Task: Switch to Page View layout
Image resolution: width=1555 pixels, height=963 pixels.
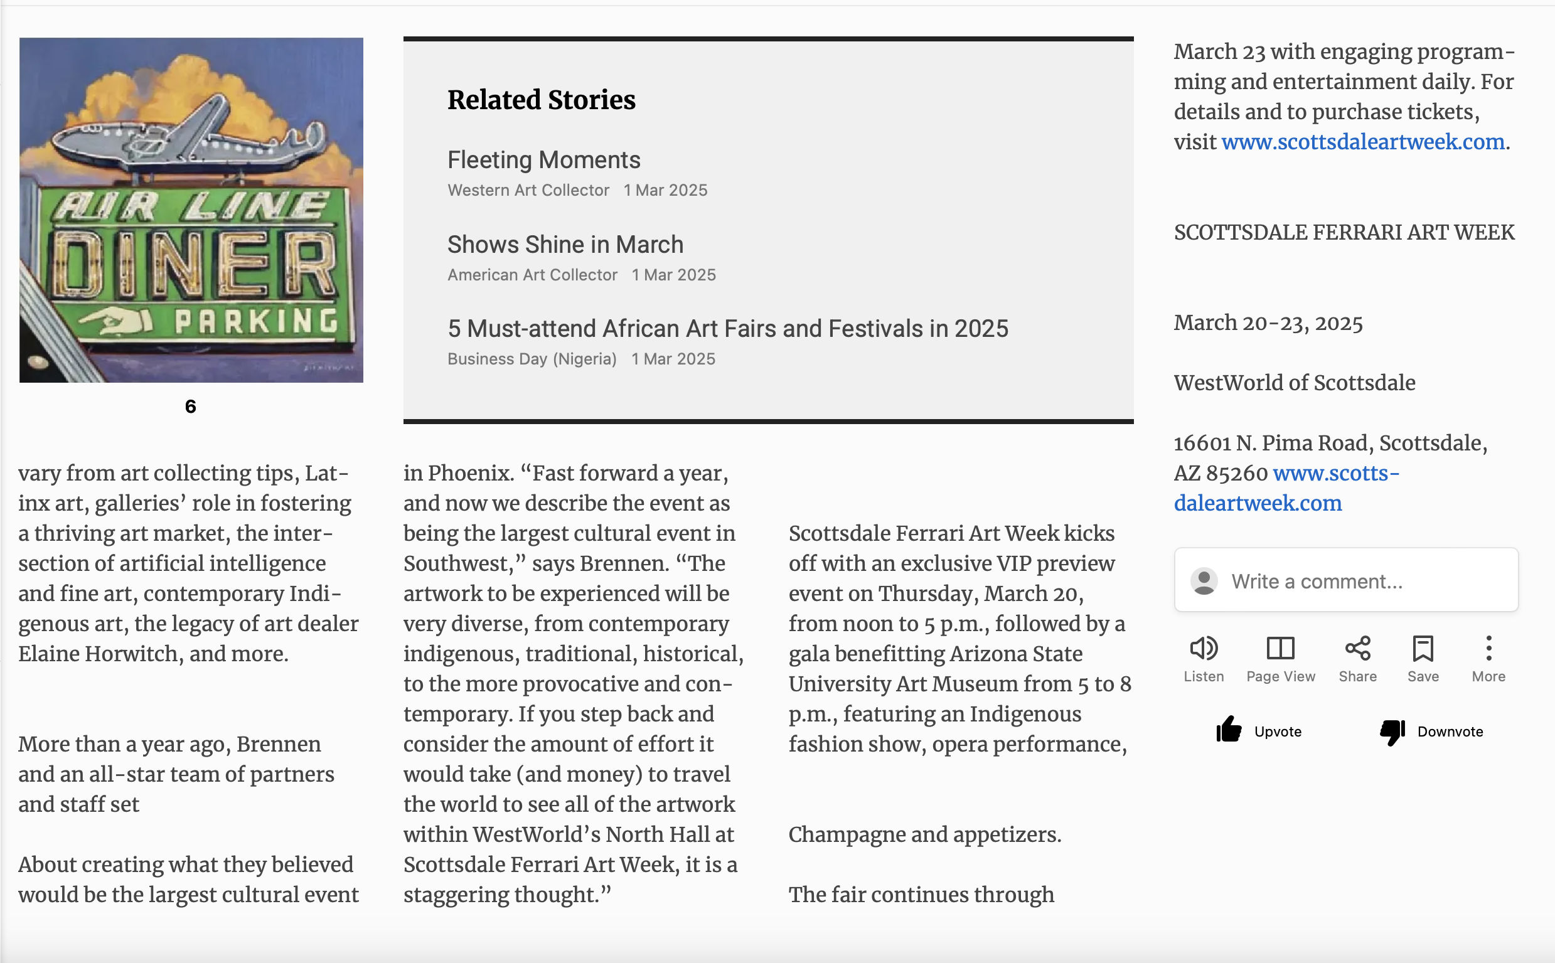Action: coord(1280,649)
